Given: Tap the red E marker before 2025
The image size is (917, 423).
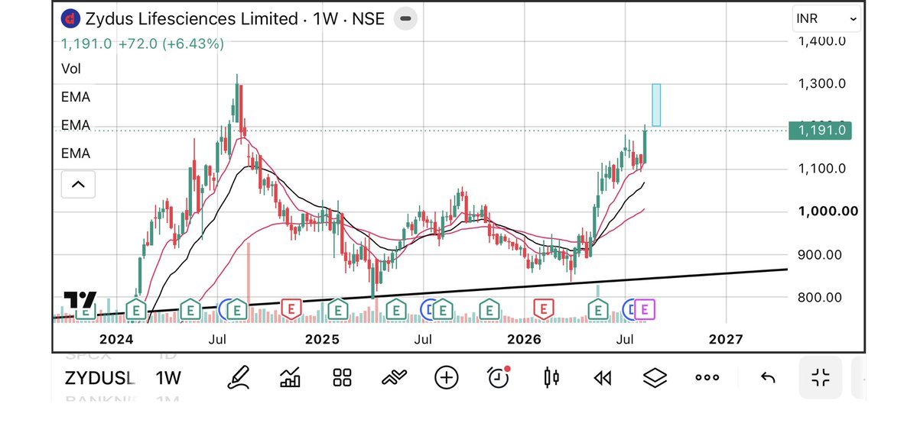Looking at the screenshot, I should click(291, 308).
